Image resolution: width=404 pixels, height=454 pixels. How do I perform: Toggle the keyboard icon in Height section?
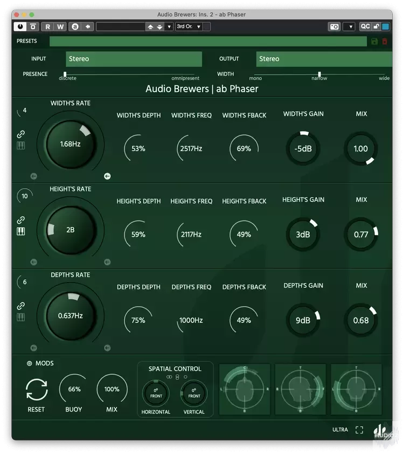21,231
